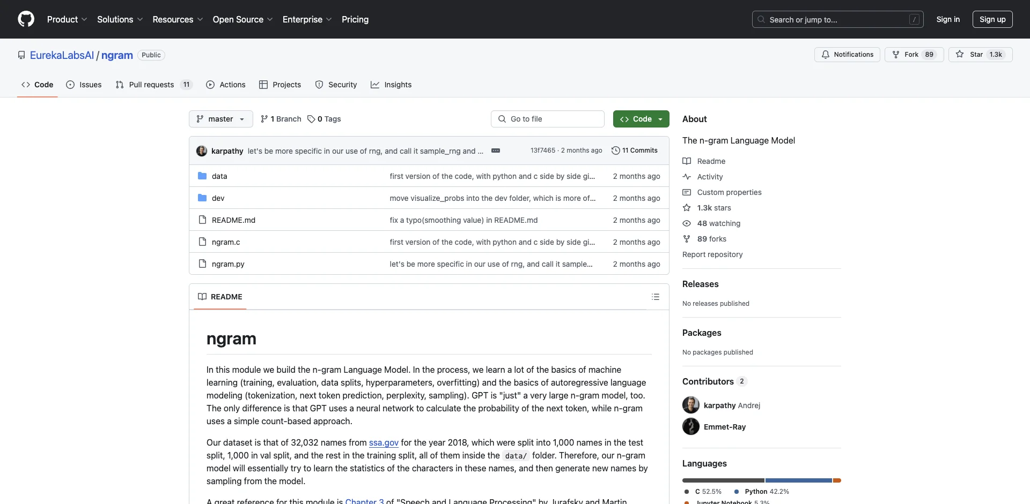
Task: Click the data folder icon
Action: (x=202, y=176)
